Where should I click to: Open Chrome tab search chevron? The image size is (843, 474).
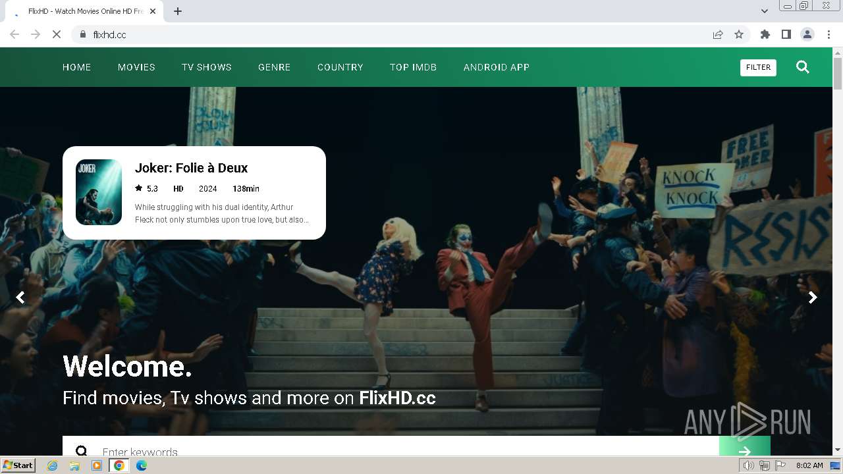pos(764,11)
